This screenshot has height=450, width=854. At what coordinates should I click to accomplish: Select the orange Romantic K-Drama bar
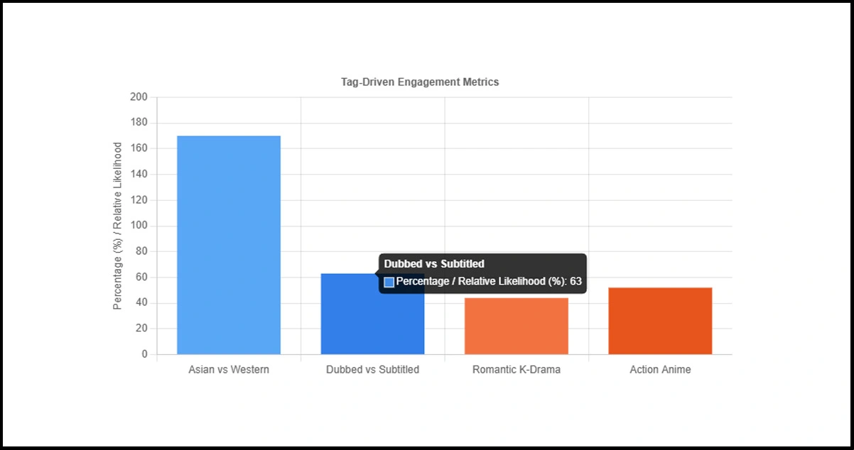517,326
